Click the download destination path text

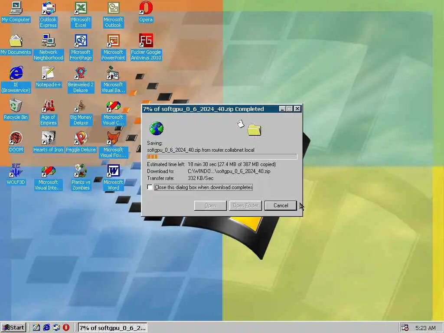tap(229, 171)
